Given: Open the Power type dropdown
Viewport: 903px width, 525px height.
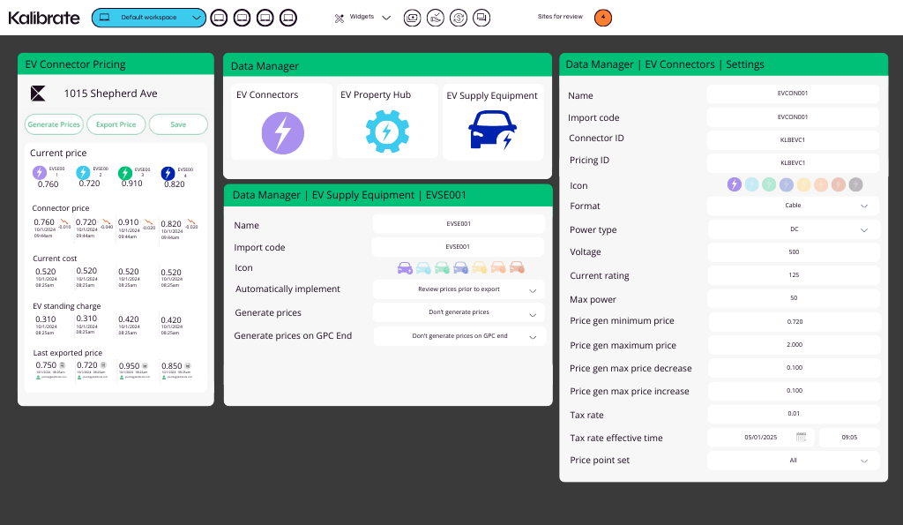Looking at the screenshot, I should 794,229.
